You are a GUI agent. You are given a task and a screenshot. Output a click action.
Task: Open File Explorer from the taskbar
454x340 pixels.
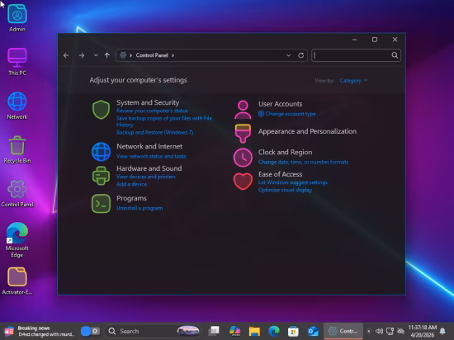point(254,331)
